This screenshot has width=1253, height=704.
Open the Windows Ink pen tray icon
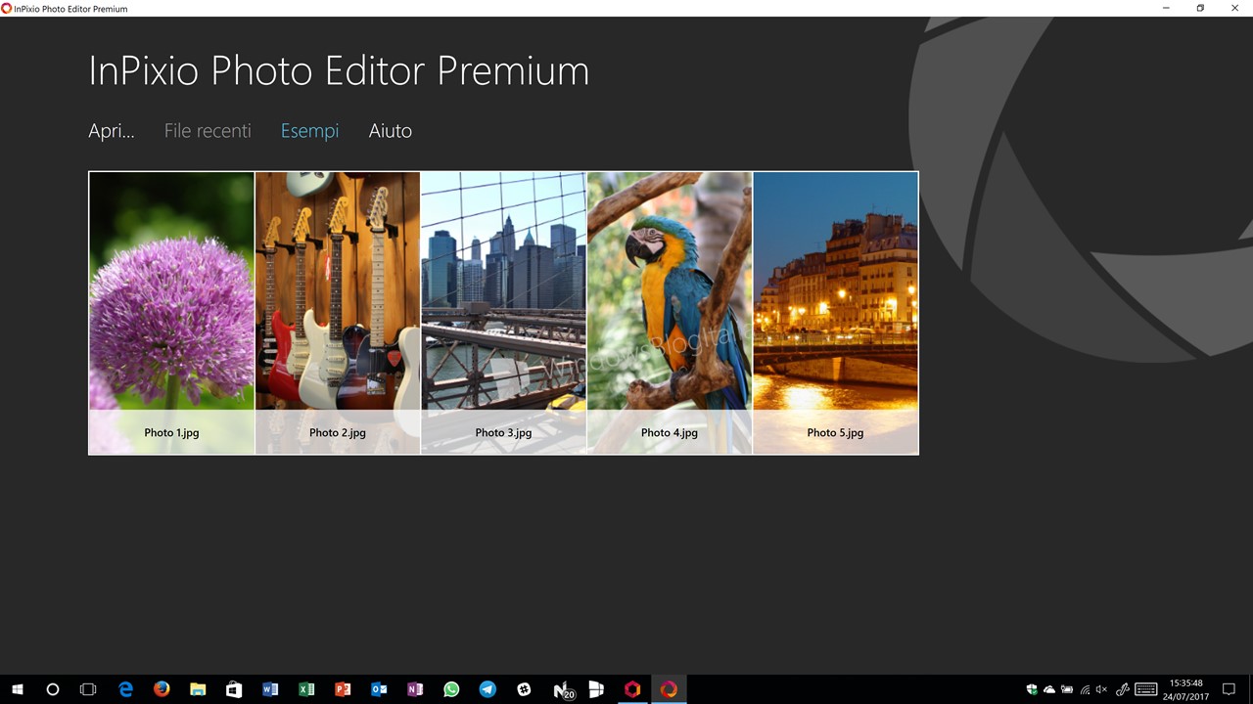(x=1123, y=689)
